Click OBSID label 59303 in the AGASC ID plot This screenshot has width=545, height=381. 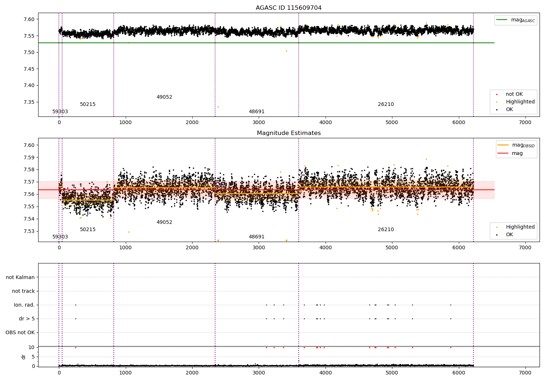pos(60,112)
